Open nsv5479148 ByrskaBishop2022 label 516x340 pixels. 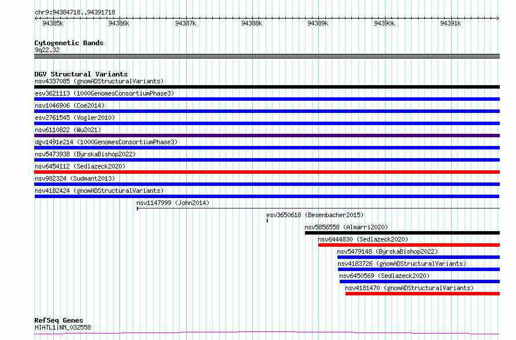point(387,251)
